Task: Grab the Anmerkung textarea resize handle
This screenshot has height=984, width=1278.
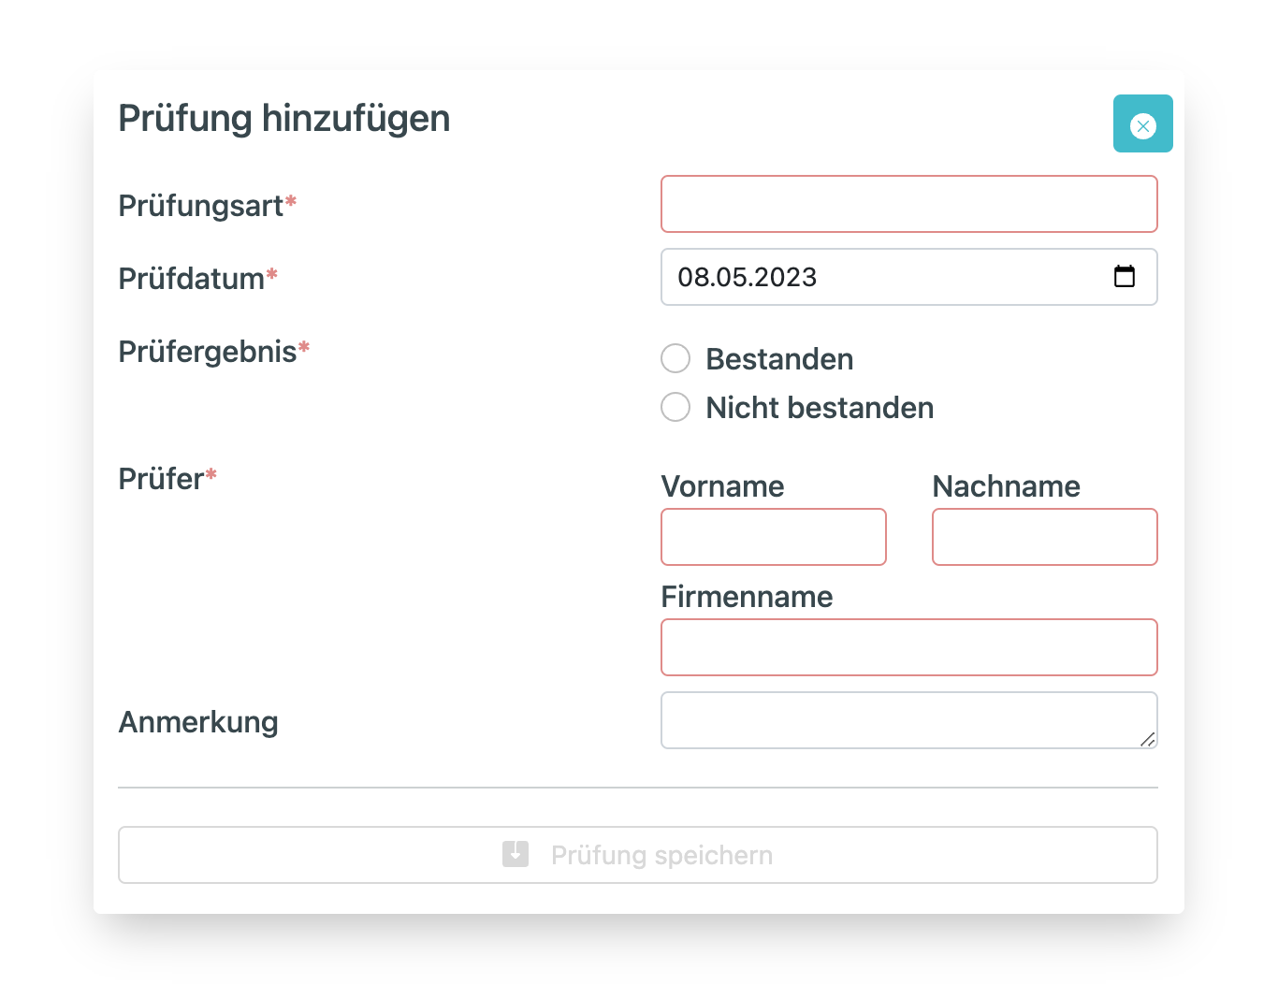Action: (1148, 739)
